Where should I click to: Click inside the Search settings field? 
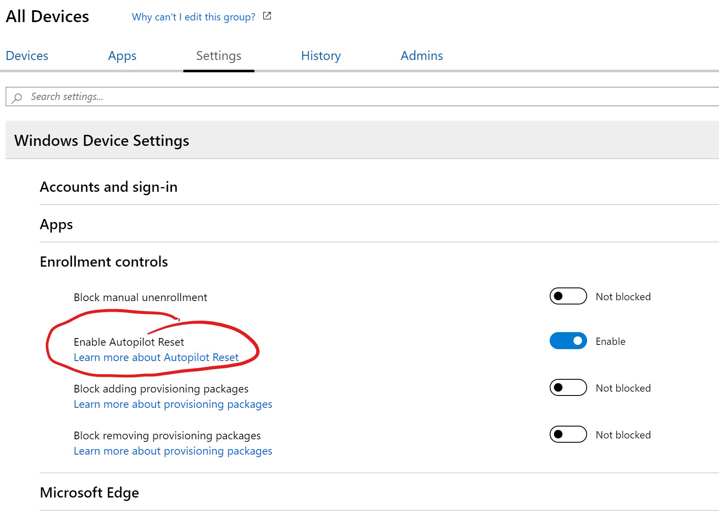click(x=170, y=97)
